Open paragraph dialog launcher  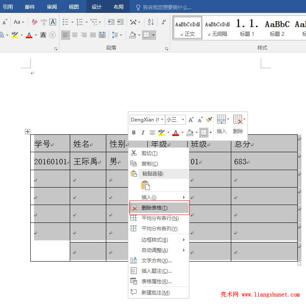click(x=166, y=49)
